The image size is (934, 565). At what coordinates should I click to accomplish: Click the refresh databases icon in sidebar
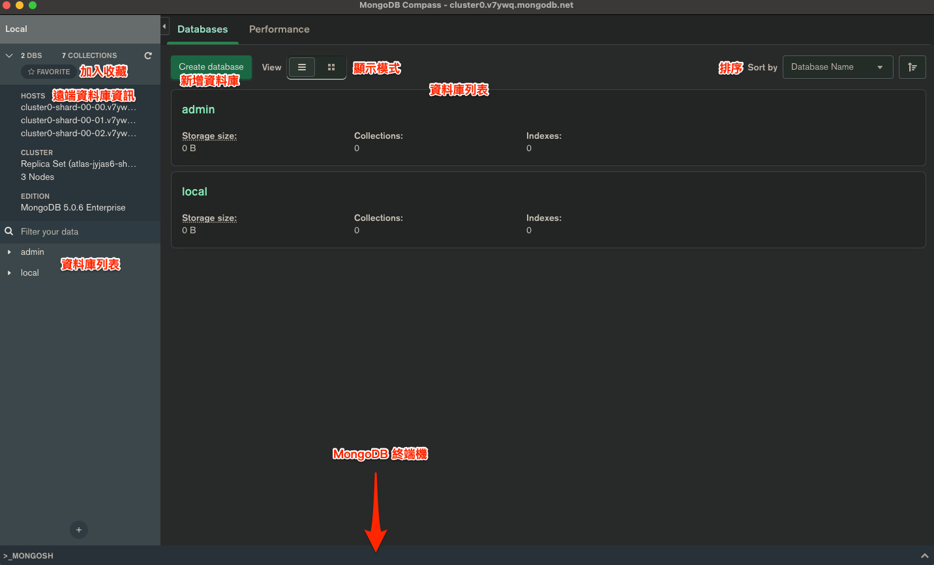(x=148, y=56)
